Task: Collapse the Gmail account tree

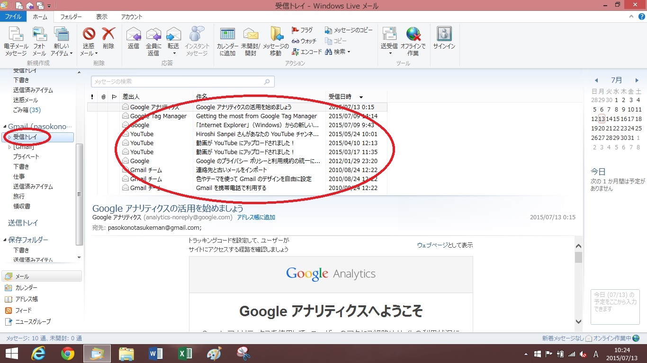Action: tap(5, 127)
